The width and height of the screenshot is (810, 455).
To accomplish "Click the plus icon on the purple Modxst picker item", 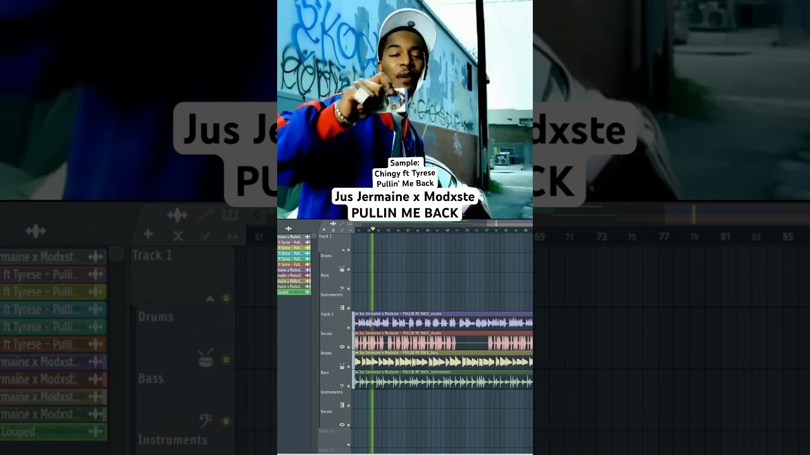I will pos(308,270).
